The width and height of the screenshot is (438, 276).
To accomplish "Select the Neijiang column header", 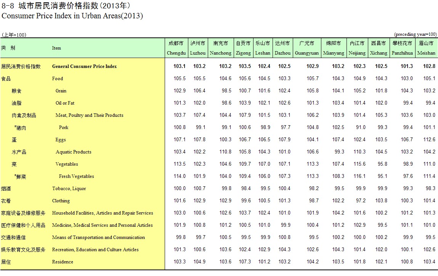I will click(357, 48).
